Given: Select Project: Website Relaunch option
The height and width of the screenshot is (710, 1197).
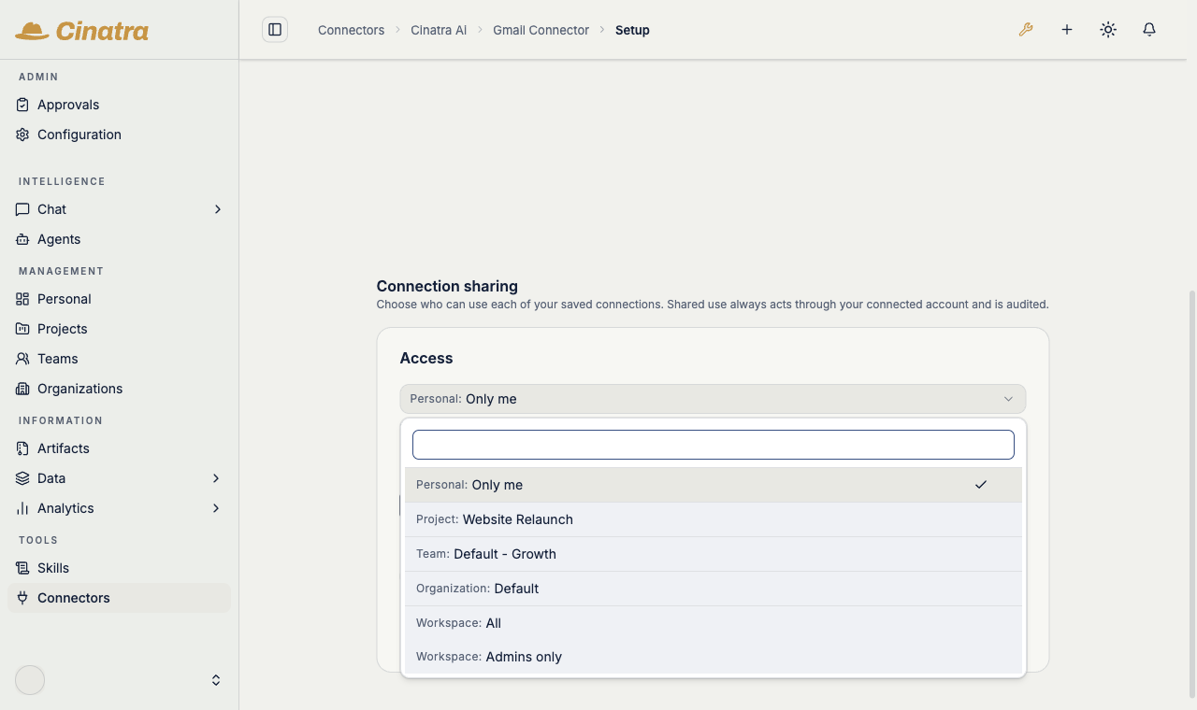Looking at the screenshot, I should click(x=713, y=519).
